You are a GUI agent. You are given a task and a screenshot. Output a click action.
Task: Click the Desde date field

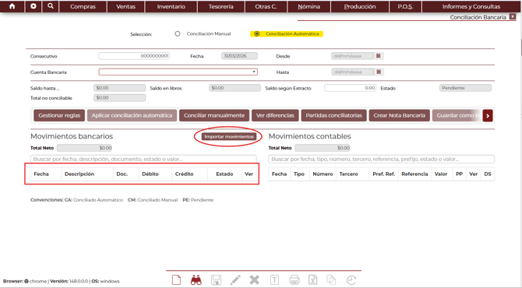pyautogui.click(x=352, y=56)
